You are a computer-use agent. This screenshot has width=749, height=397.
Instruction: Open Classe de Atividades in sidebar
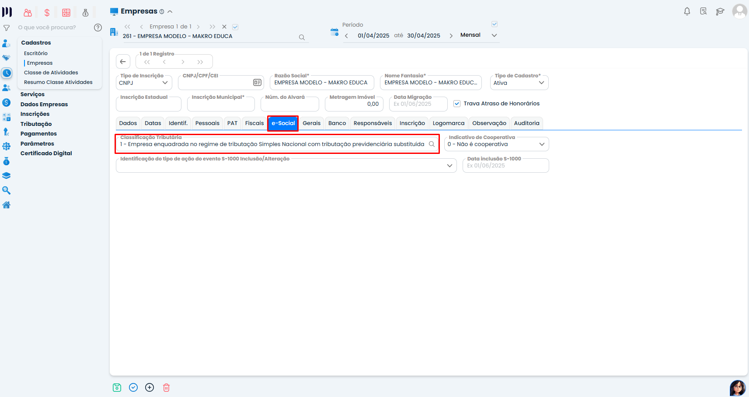pos(51,73)
